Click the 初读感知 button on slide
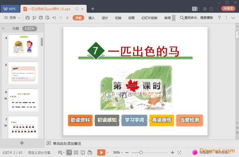 coord(107,120)
